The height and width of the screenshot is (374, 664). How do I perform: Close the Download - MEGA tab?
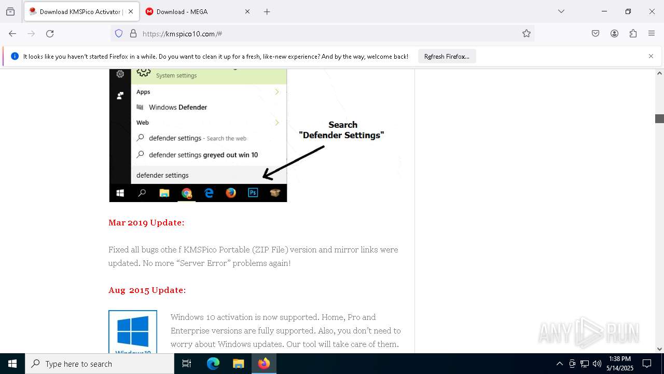coord(247,11)
